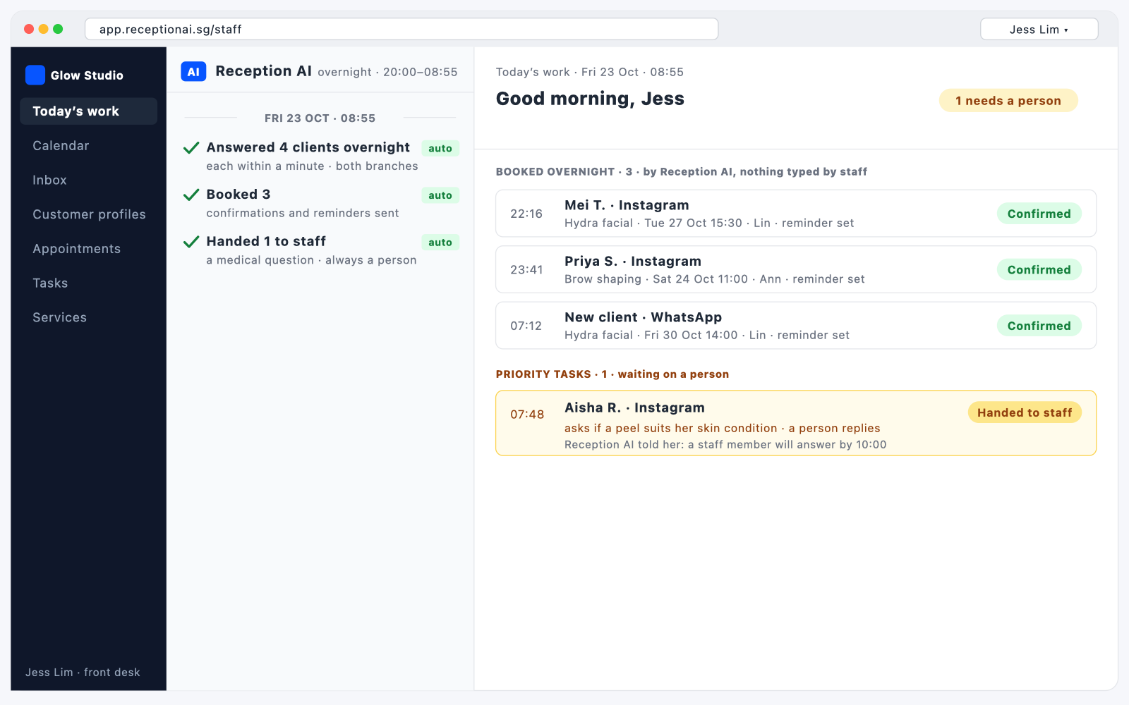Click the auto tag on Booked 3
The image size is (1129, 705).
point(440,195)
